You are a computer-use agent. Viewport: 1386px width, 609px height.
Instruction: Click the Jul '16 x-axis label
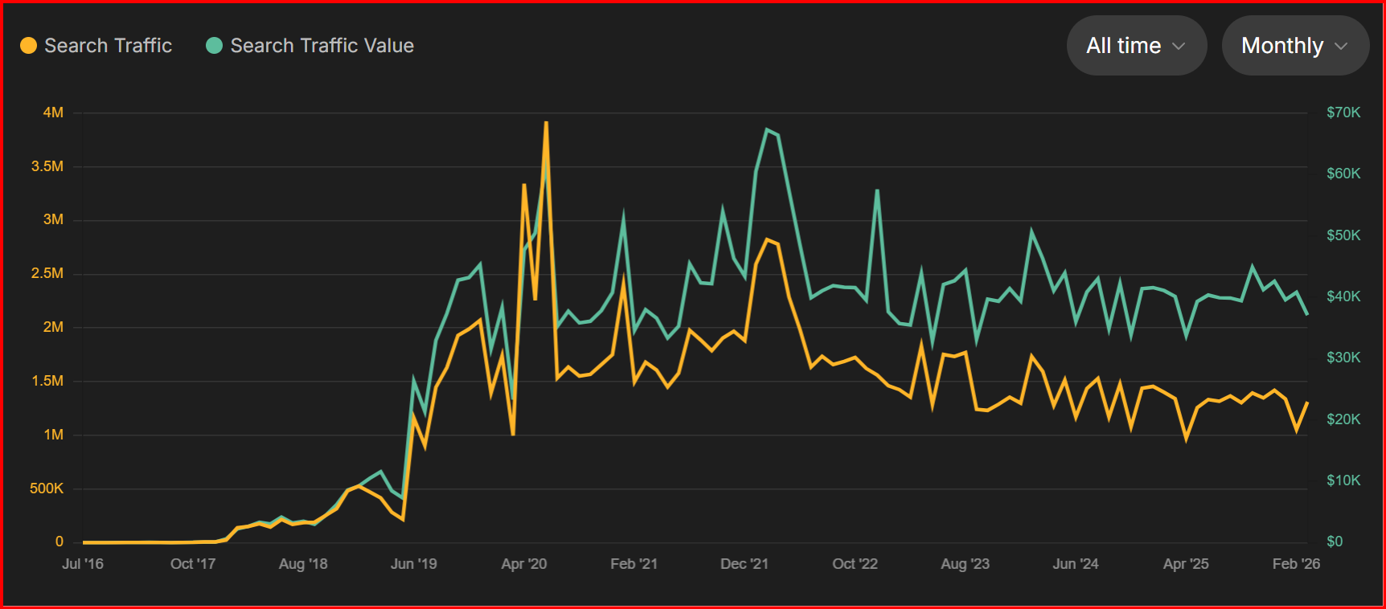(x=83, y=564)
